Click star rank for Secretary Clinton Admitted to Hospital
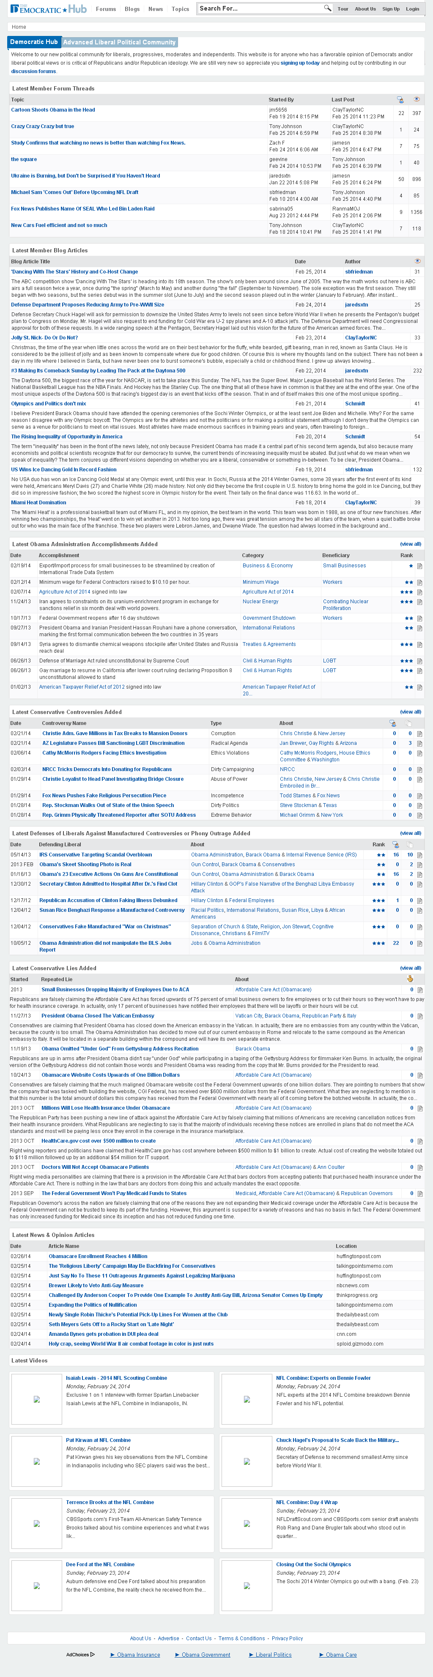The image size is (433, 1677). (378, 884)
